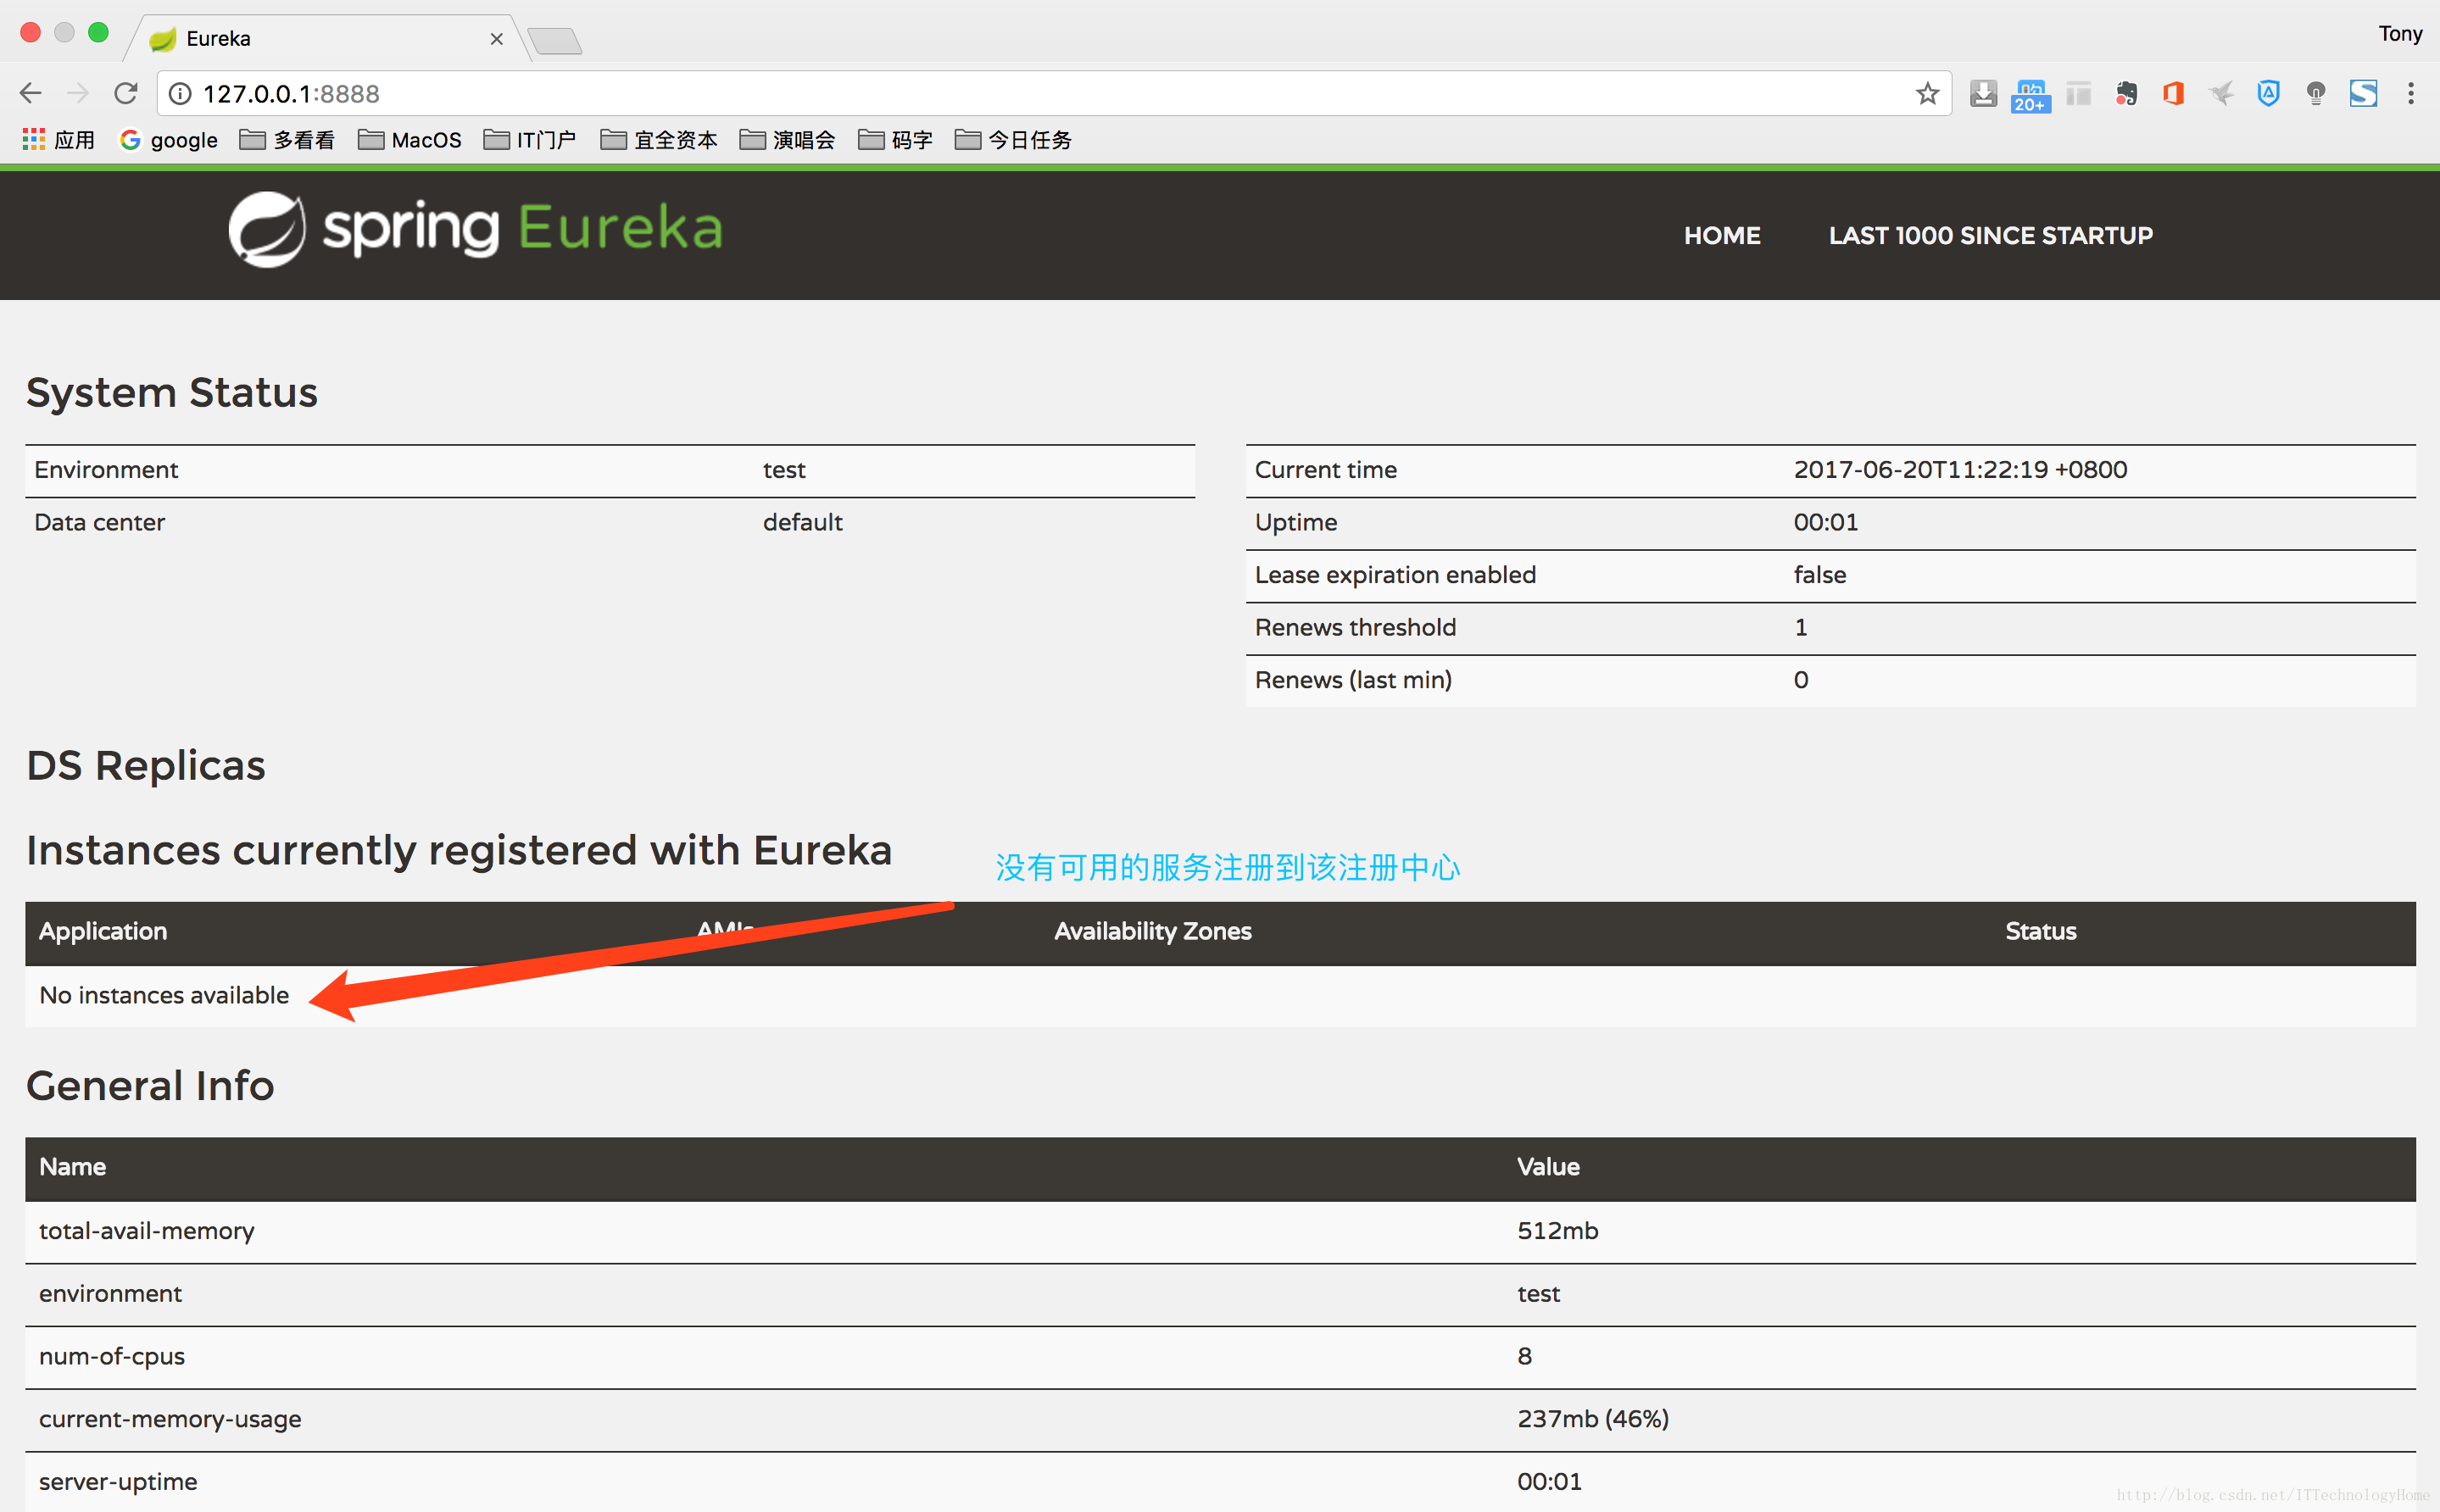2440x1512 pixels.
Task: Click the grey table extension icon
Action: point(2078,93)
